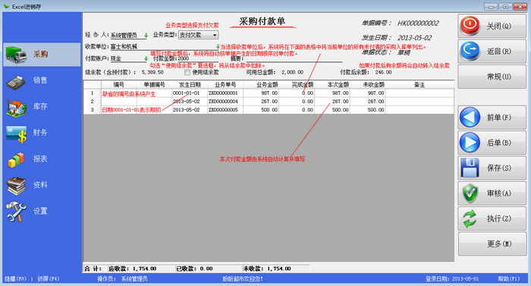
Task: Expand the 付款账户 selector green arrow
Action: [146, 58]
